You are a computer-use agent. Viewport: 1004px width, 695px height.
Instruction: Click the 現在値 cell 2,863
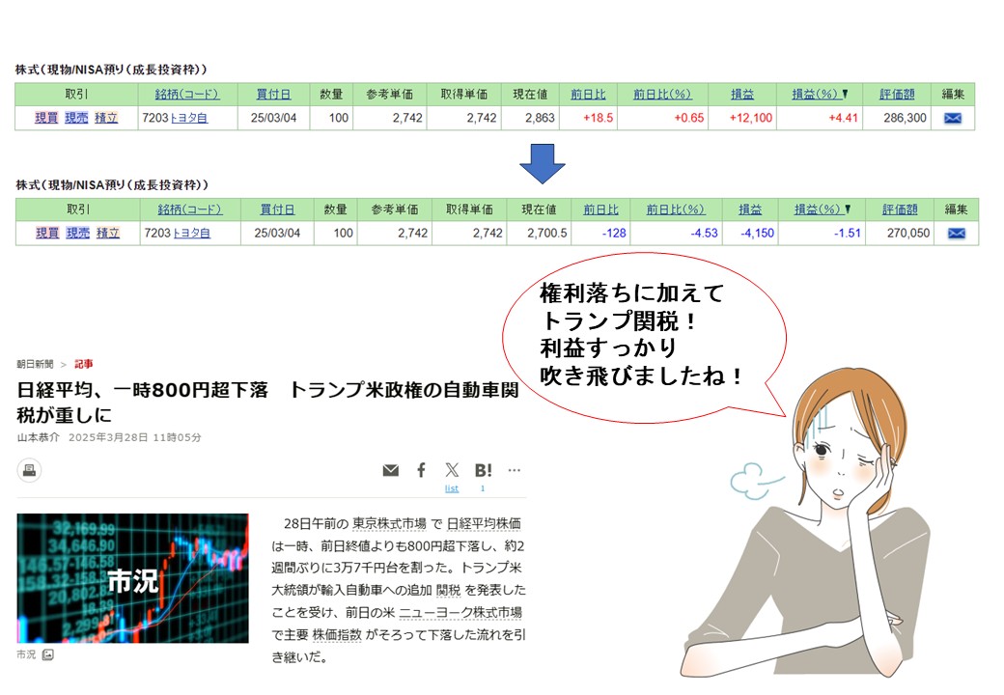tap(540, 118)
